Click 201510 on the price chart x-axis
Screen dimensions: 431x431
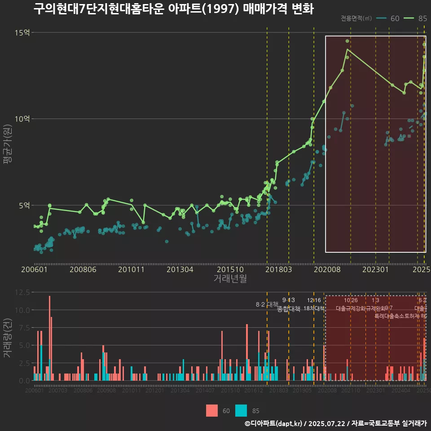(230, 269)
